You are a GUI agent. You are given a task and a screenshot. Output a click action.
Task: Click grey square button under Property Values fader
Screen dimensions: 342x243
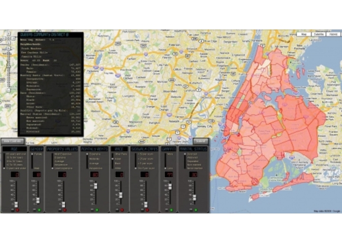click(x=60, y=210)
